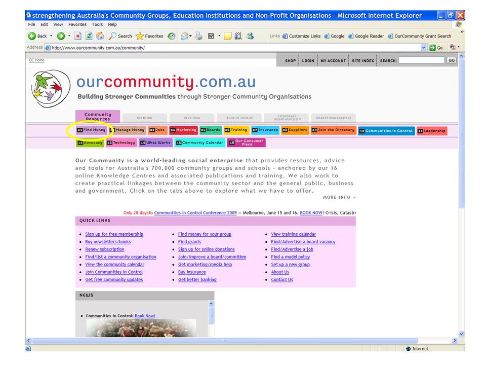Open the address bar dropdown arrow
This screenshot has height=365, width=486.
[x=424, y=48]
